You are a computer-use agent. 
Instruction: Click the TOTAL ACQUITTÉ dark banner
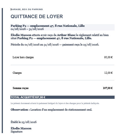click(x=63, y=97)
